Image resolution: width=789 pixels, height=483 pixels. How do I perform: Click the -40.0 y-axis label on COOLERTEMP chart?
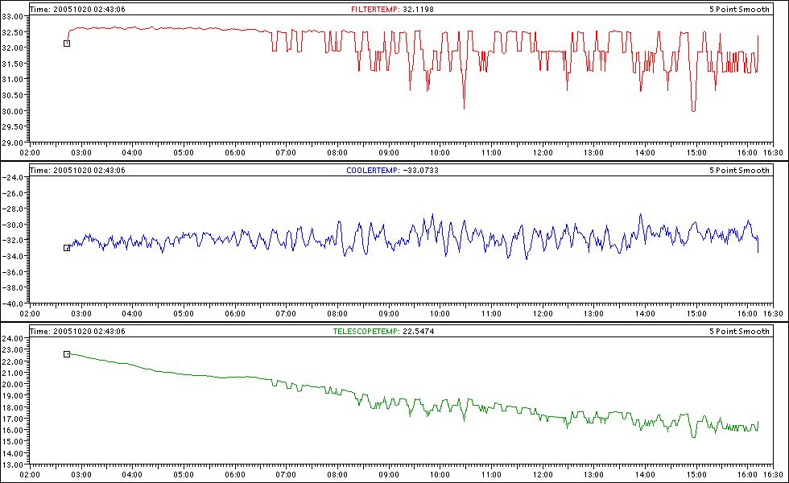[13, 303]
